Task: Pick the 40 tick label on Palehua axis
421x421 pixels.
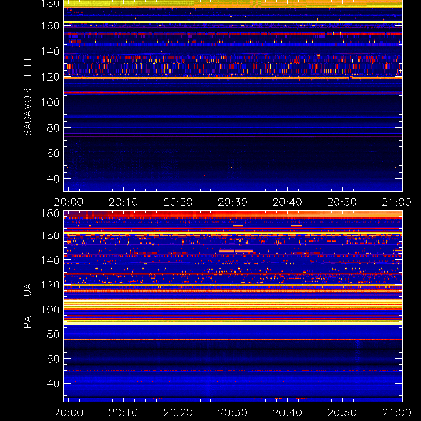Action: 53,384
